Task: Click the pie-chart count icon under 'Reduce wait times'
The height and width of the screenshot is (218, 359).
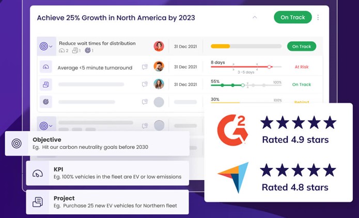Action: pyautogui.click(x=88, y=51)
